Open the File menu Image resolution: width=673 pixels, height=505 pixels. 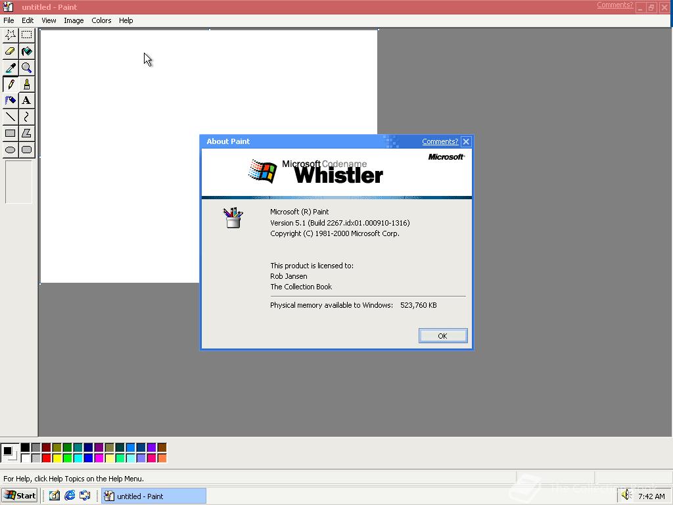(x=9, y=20)
